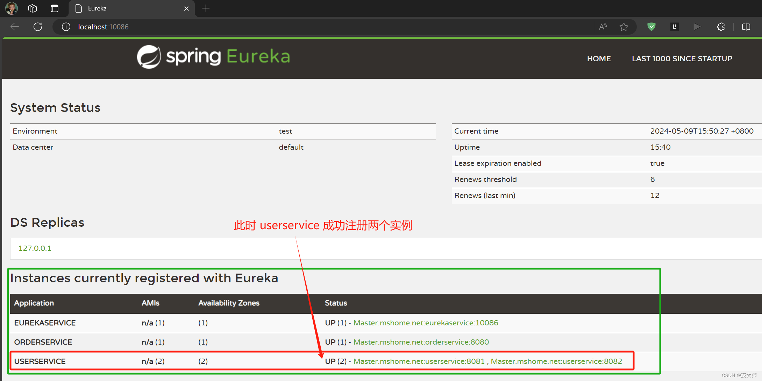The height and width of the screenshot is (381, 762).
Task: Open LAST 1000 SINCE STARTUP page
Action: (682, 58)
